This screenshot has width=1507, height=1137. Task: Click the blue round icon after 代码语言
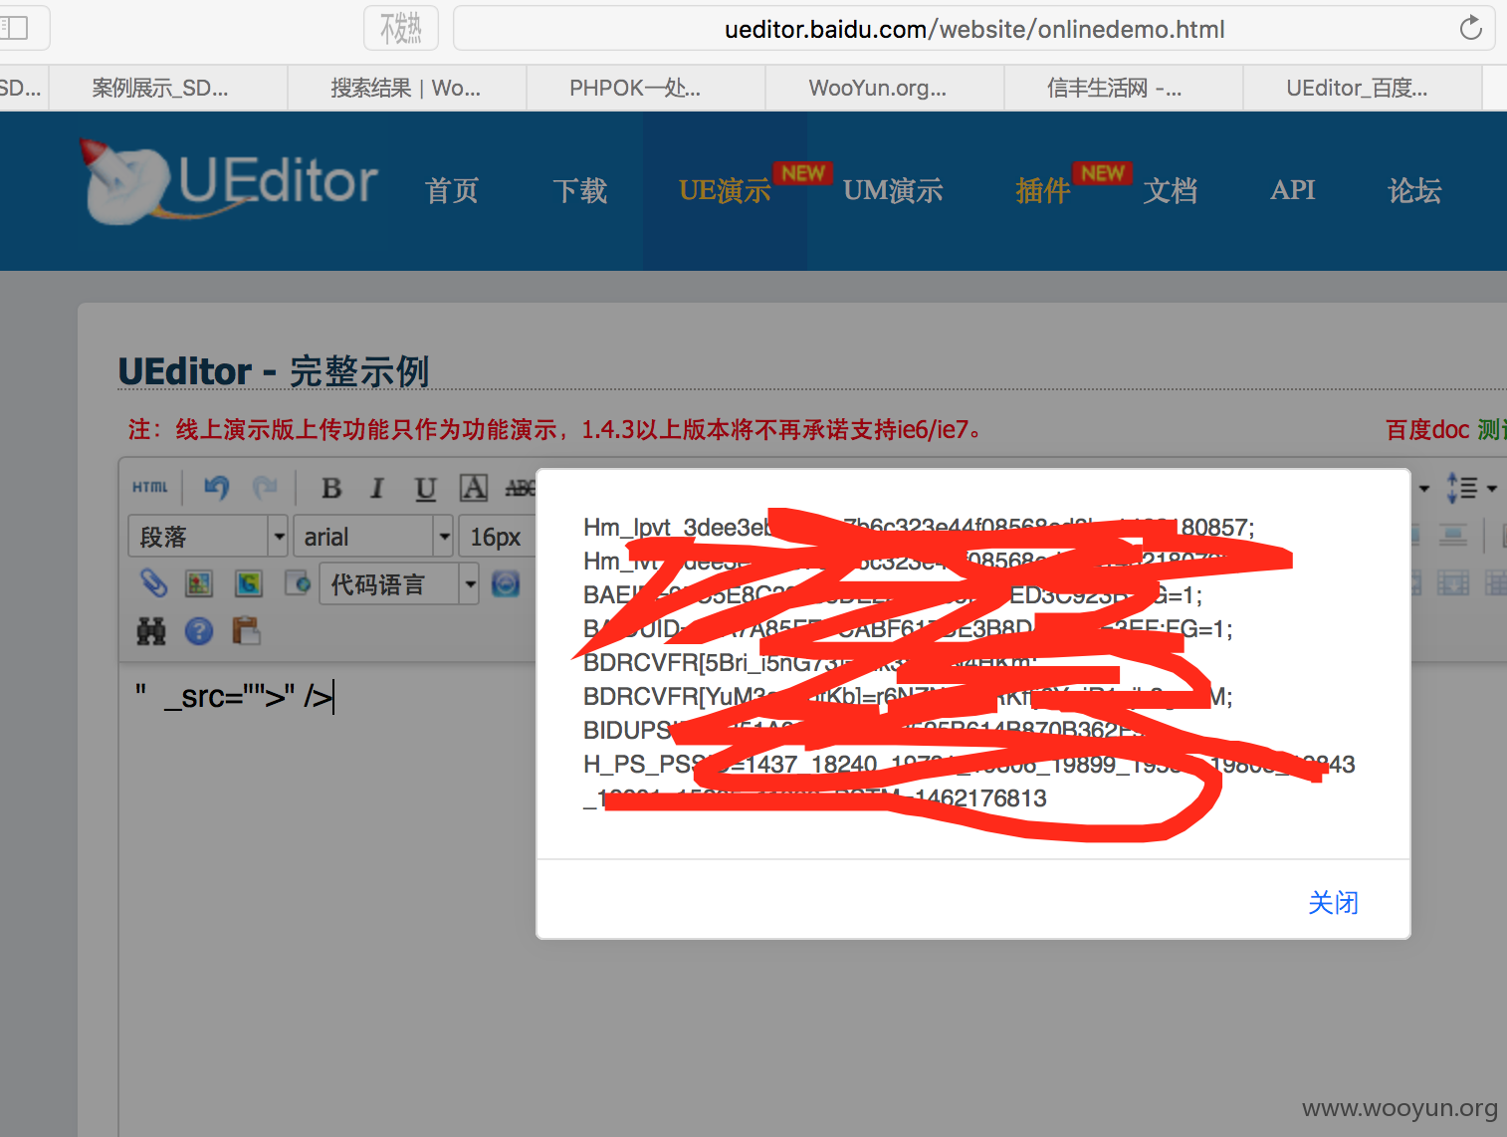(x=506, y=583)
